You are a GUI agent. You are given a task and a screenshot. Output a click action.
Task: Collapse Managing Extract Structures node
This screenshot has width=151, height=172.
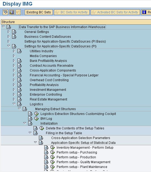19,109
